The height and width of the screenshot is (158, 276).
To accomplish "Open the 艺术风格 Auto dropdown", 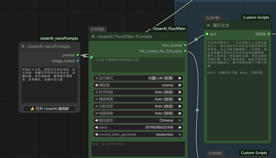I will pos(138,92).
